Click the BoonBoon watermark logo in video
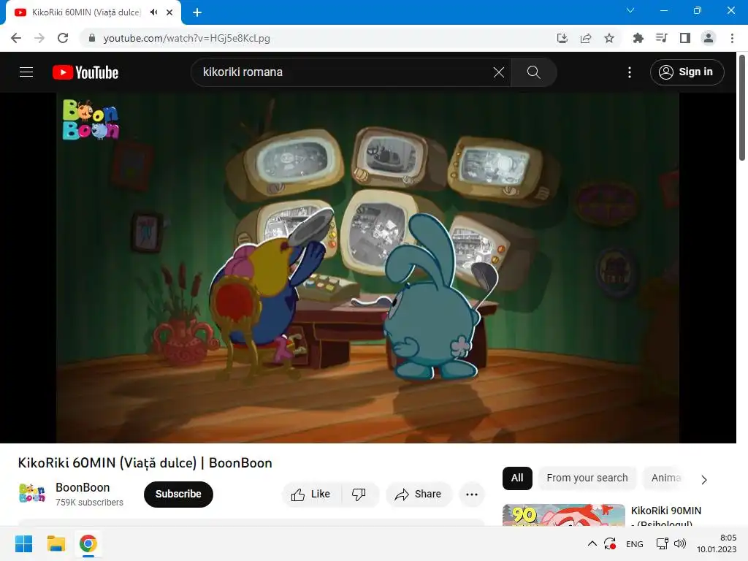 point(91,120)
